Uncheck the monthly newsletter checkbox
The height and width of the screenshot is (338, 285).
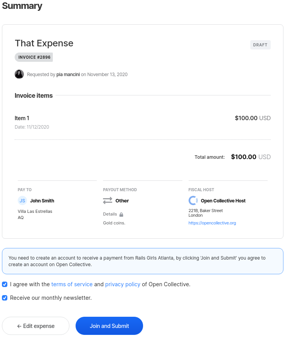[5, 298]
